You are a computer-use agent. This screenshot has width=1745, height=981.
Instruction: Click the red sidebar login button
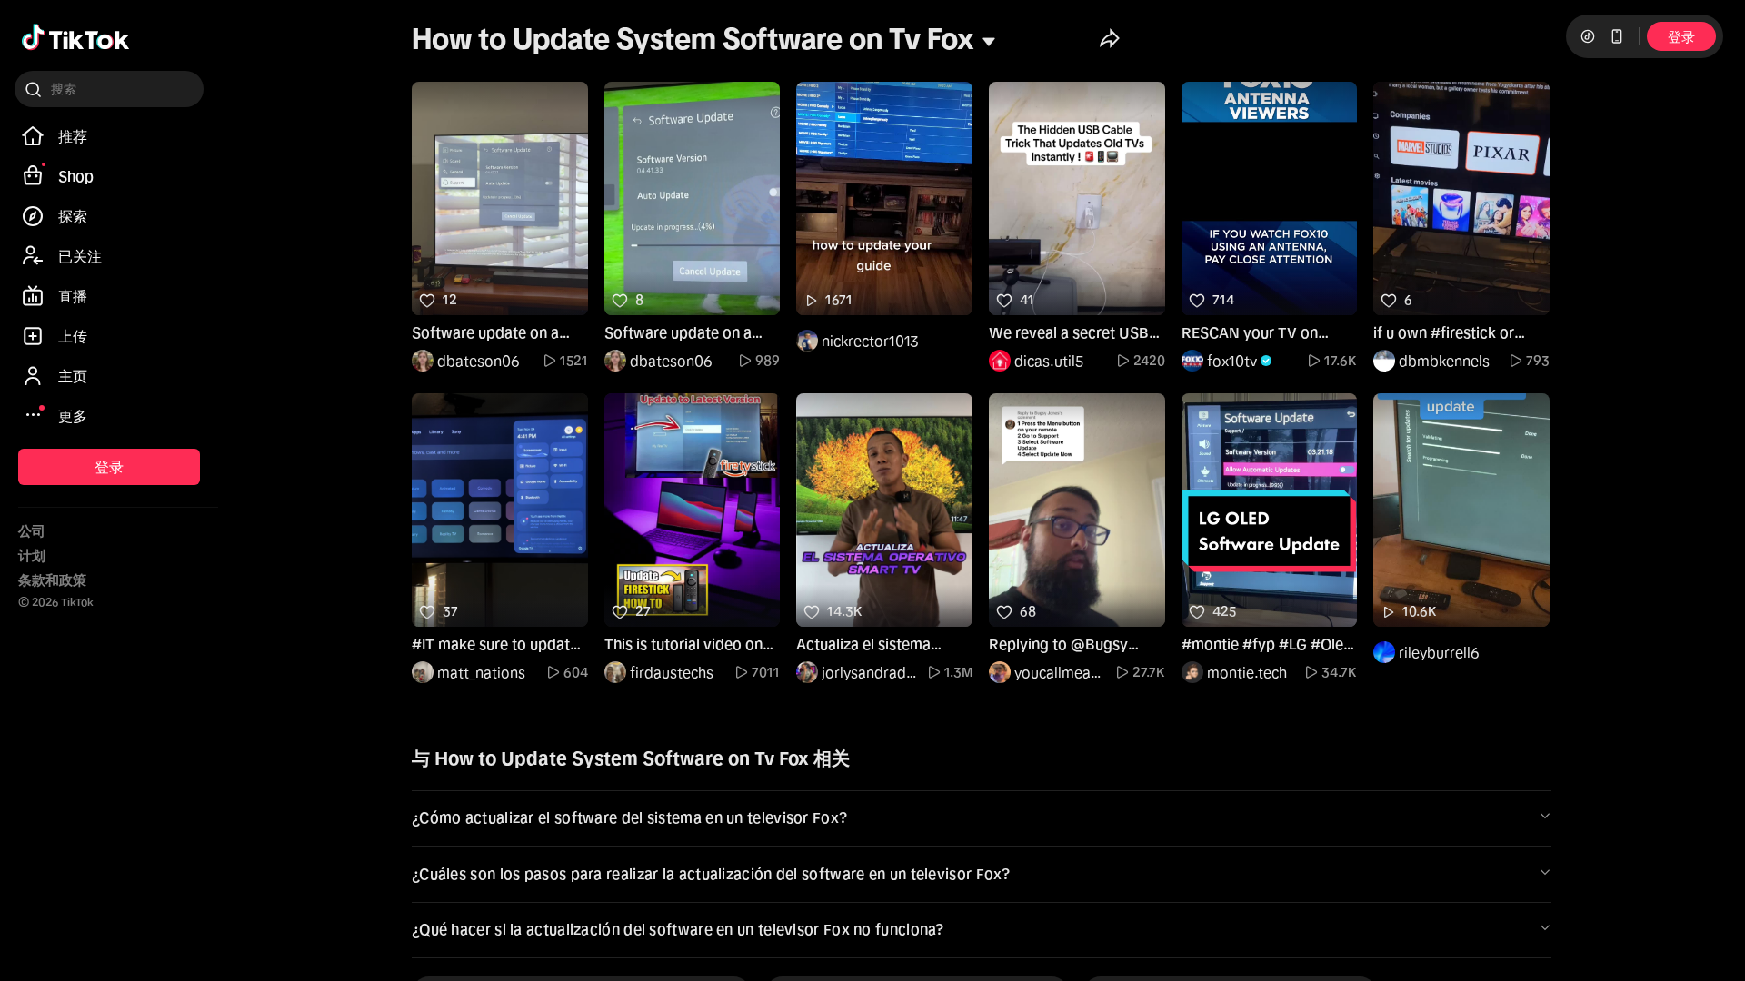point(109,467)
